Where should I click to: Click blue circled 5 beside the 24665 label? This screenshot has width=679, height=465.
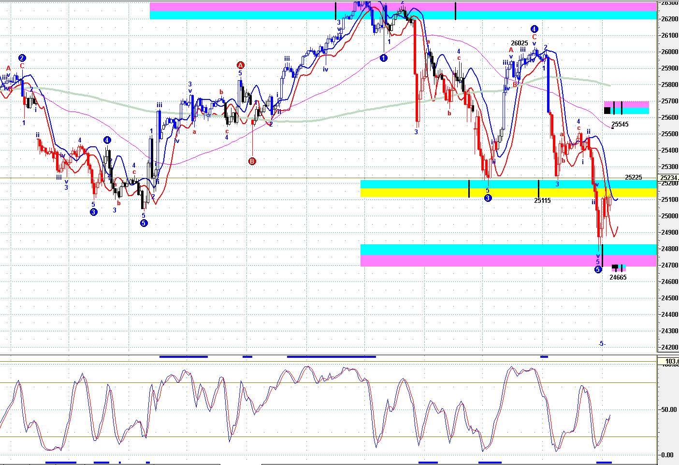(x=598, y=269)
